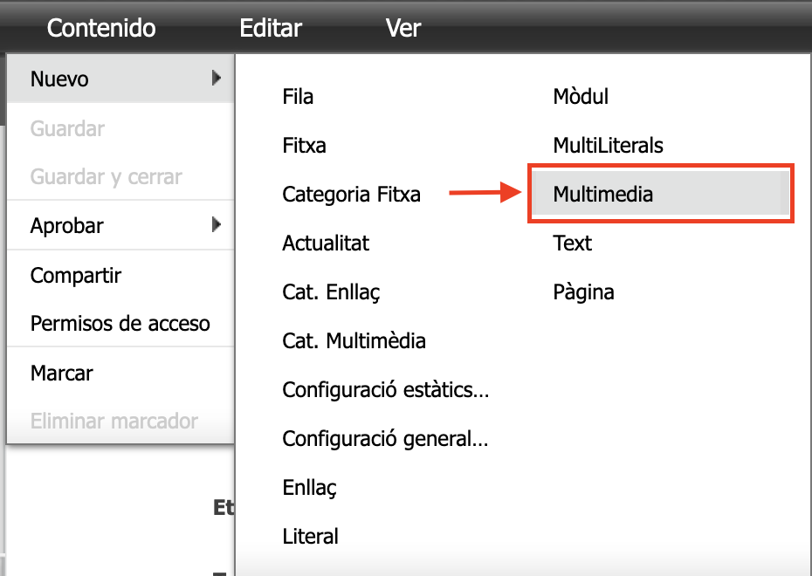Screen dimensions: 812x576
Task: Open the Ver menu
Action: coord(403,28)
